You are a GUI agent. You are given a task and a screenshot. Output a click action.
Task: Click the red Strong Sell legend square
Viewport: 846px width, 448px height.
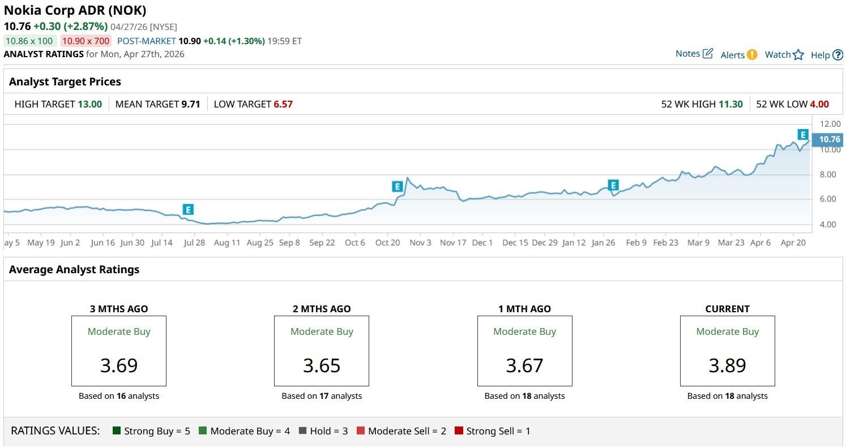pos(459,431)
